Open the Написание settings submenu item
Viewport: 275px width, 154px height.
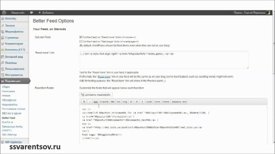point(9,91)
